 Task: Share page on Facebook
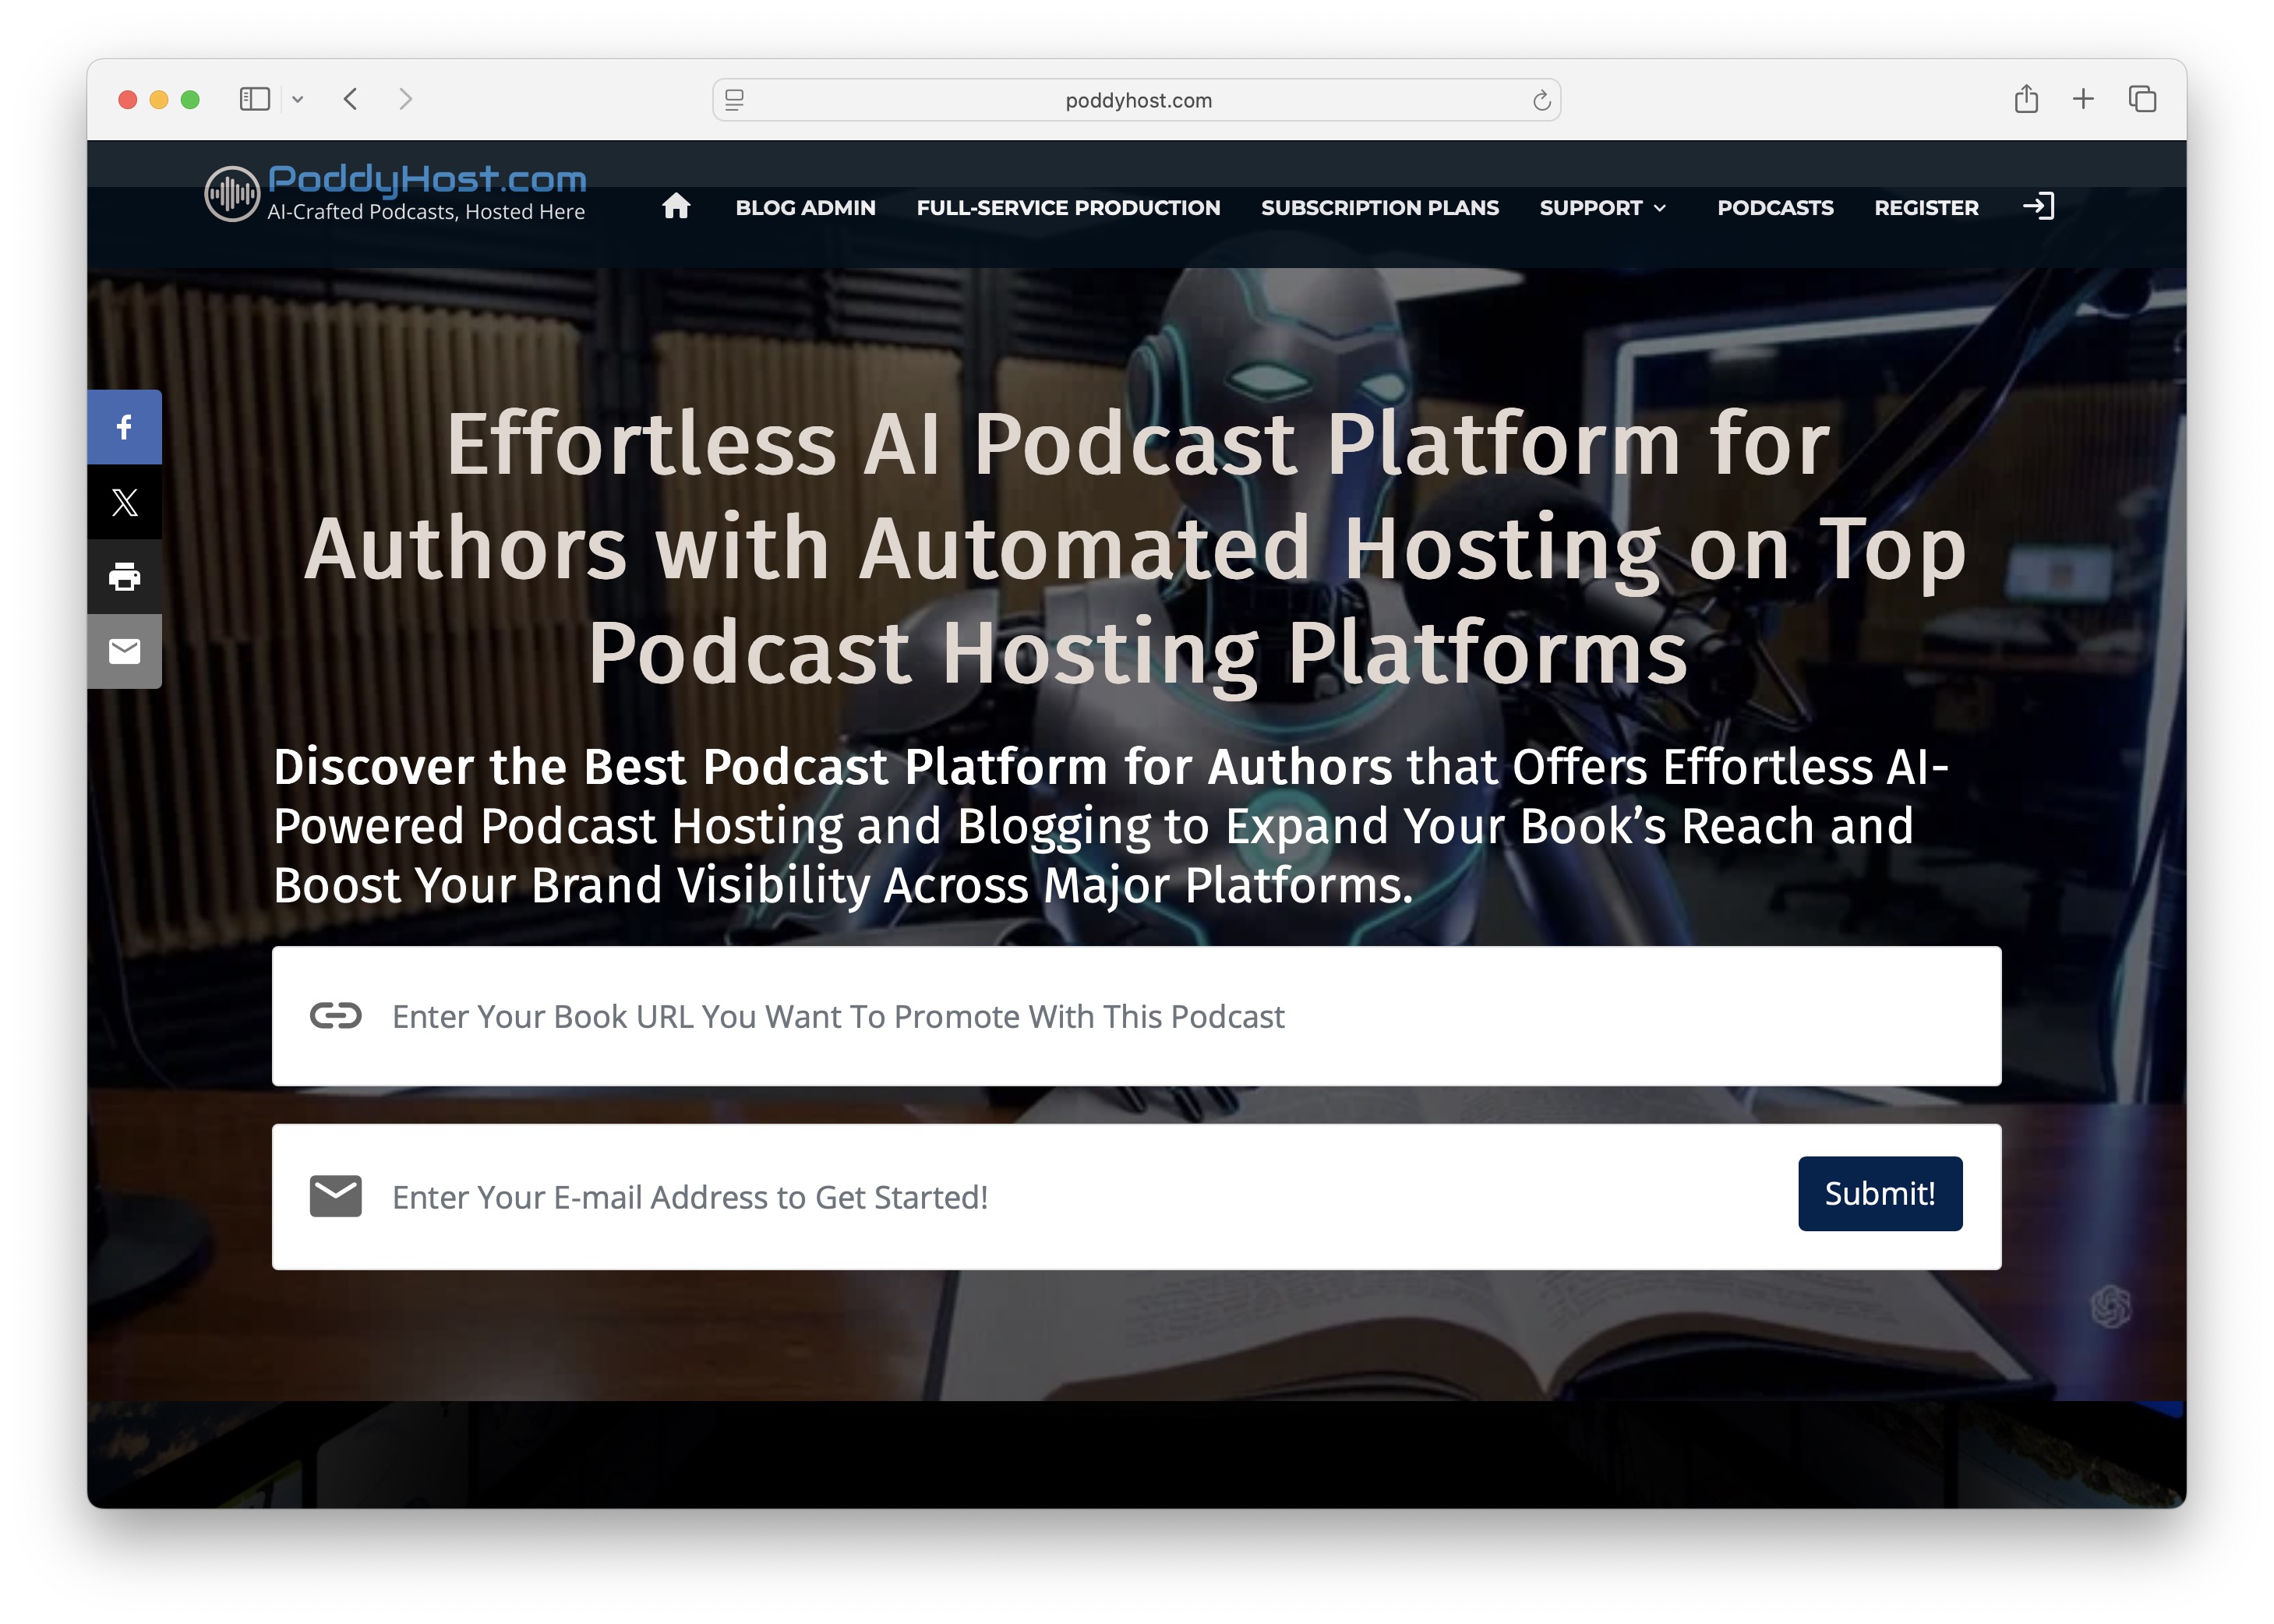click(124, 427)
